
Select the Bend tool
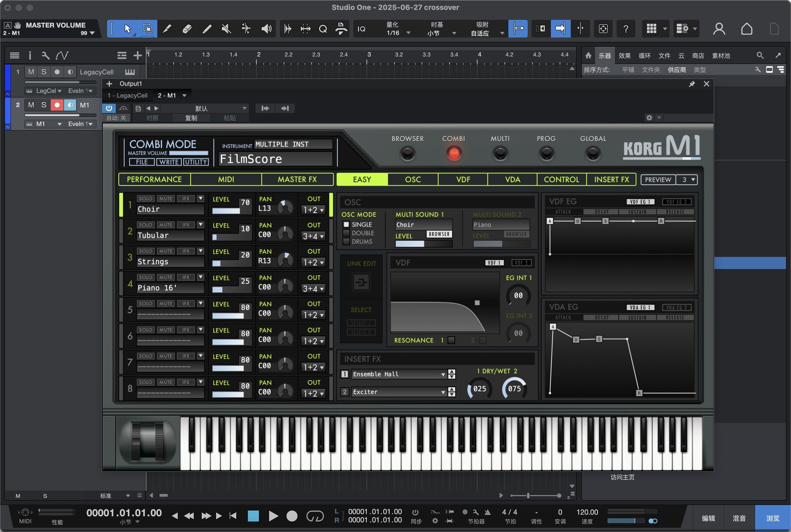coord(246,28)
